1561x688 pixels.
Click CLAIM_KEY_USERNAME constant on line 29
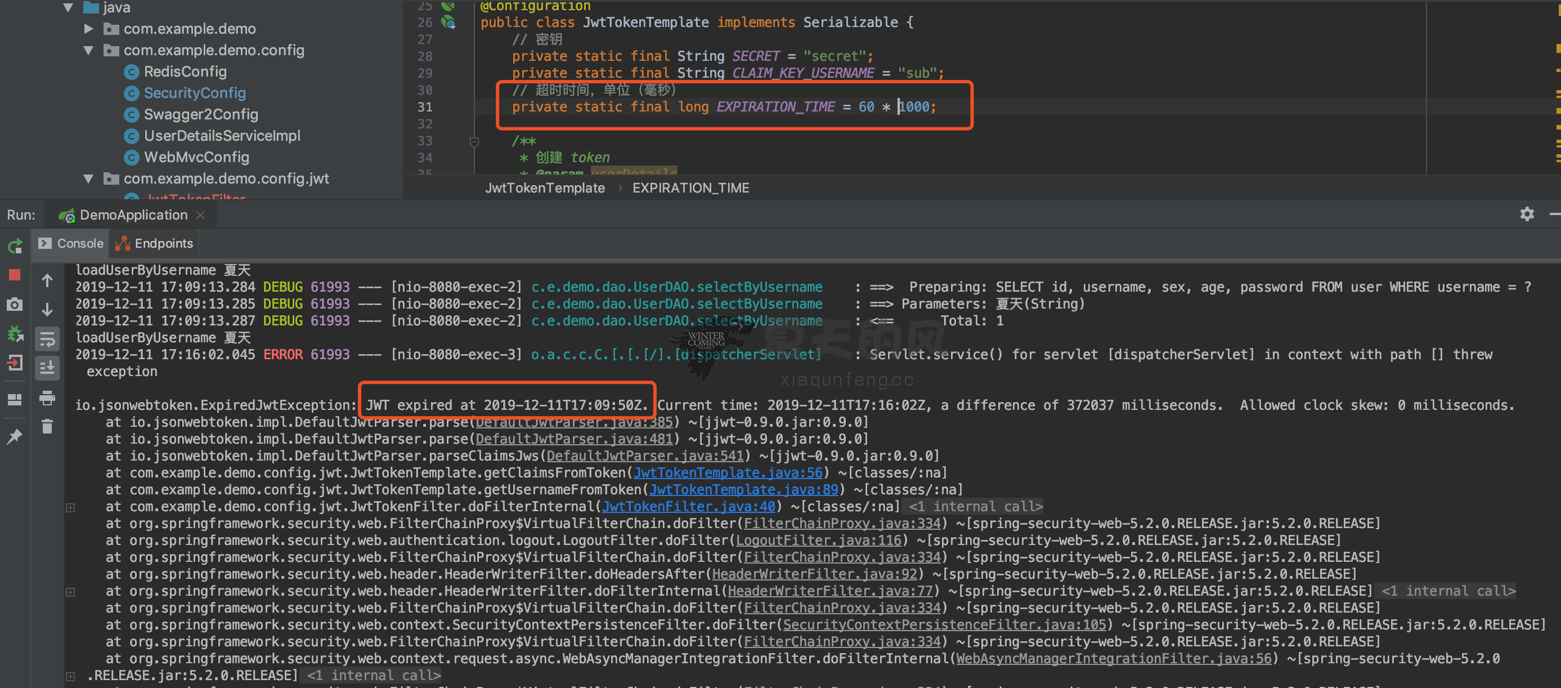tap(803, 73)
